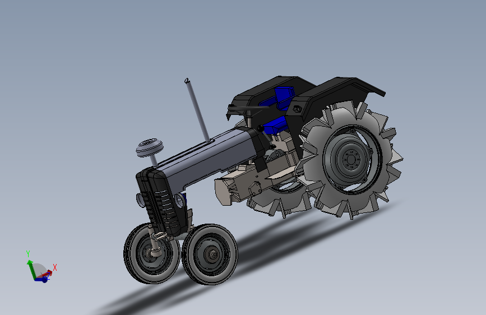Screen dimensions: 486x315
Task: Select the front right tire
Action: point(210,254)
